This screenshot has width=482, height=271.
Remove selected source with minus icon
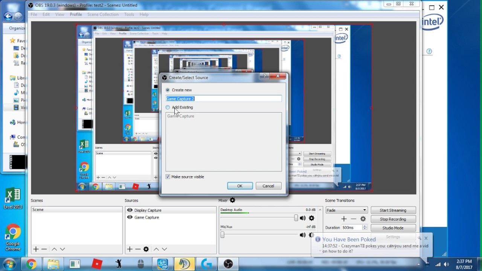click(138, 249)
